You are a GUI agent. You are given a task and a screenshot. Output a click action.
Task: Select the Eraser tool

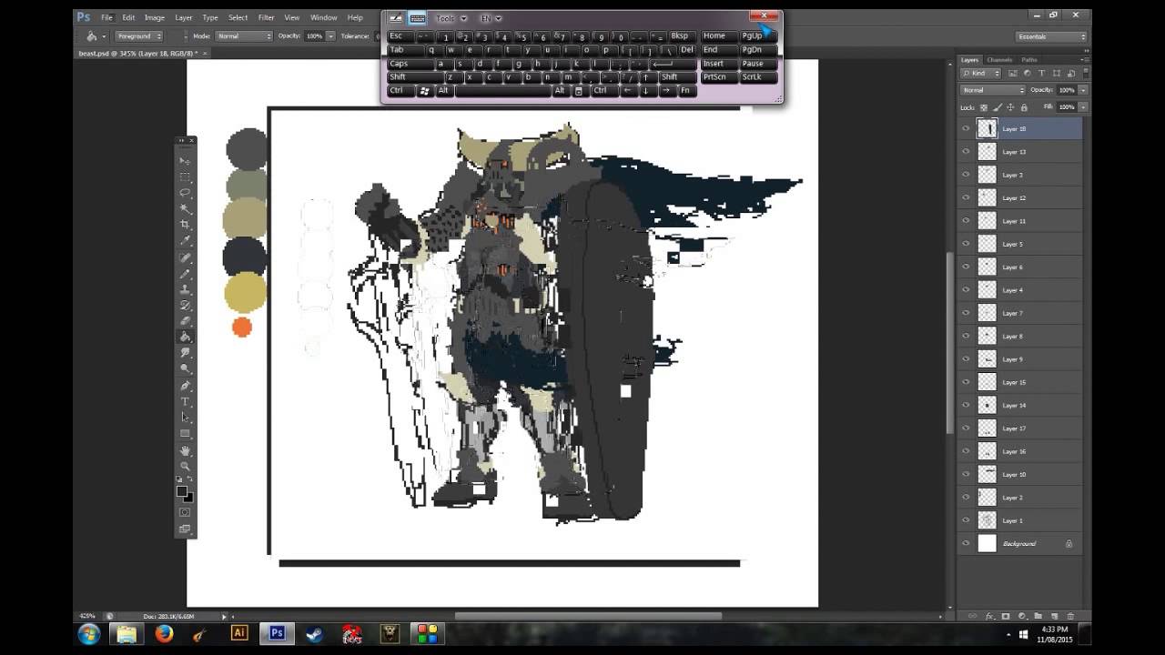[x=185, y=321]
